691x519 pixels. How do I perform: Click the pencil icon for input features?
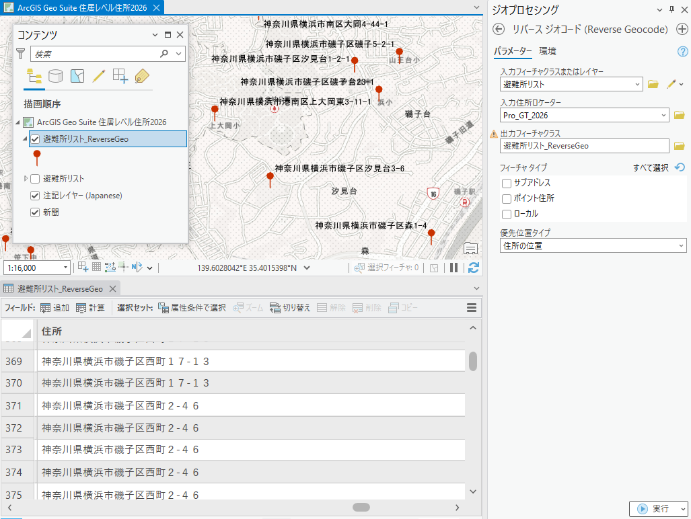tap(671, 84)
